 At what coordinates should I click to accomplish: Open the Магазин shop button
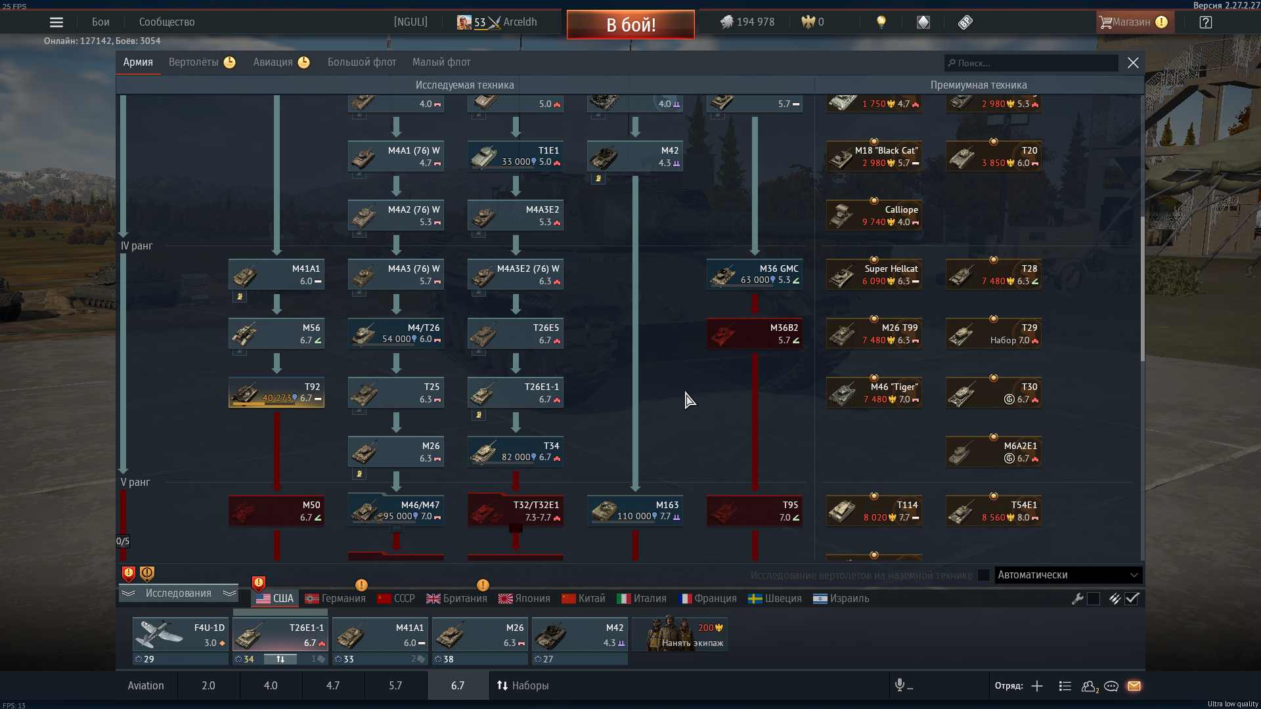[x=1136, y=22]
